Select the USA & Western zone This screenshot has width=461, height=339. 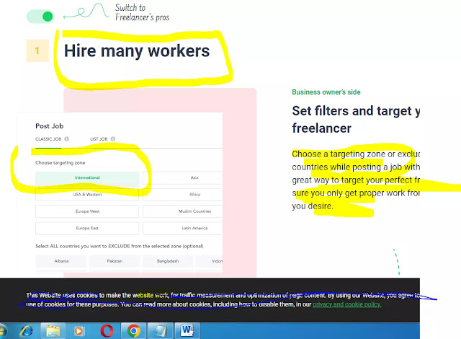pyautogui.click(x=87, y=195)
